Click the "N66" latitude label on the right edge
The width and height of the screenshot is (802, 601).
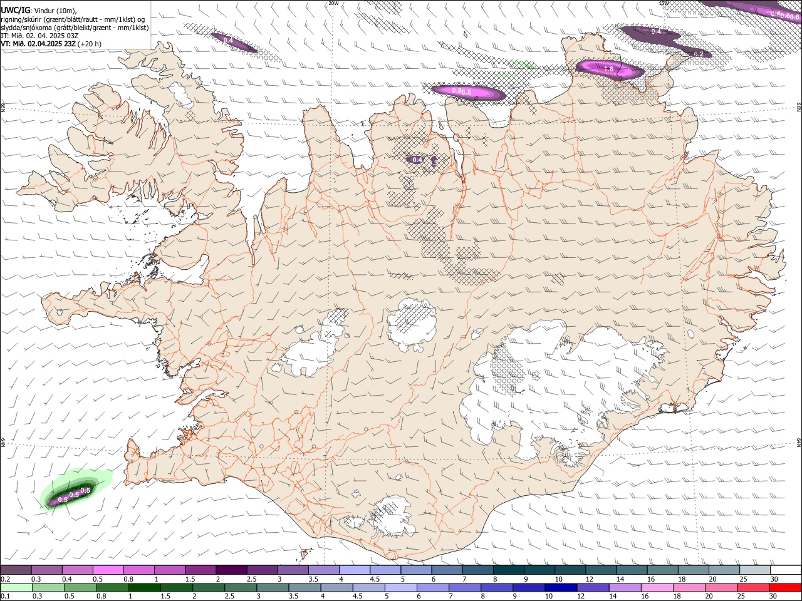pyautogui.click(x=799, y=108)
